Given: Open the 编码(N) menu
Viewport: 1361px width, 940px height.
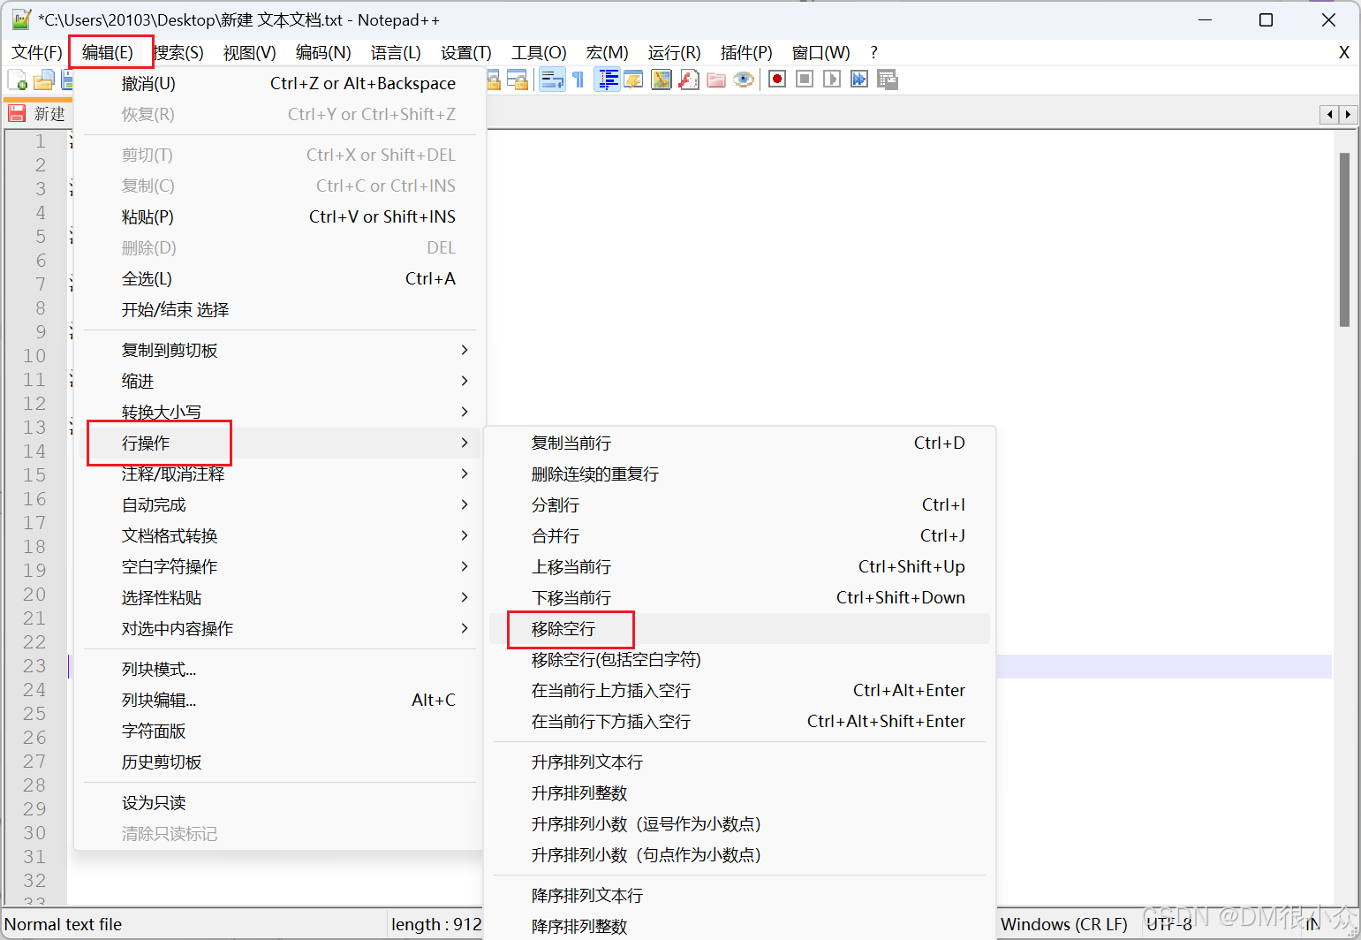Looking at the screenshot, I should 323,53.
